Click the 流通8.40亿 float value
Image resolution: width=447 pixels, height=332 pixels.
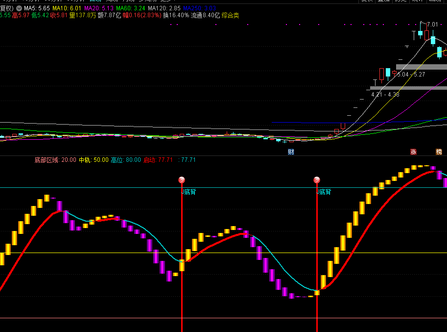(x=205, y=15)
